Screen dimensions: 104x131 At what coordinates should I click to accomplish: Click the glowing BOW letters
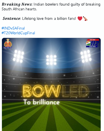[x=41, y=91]
